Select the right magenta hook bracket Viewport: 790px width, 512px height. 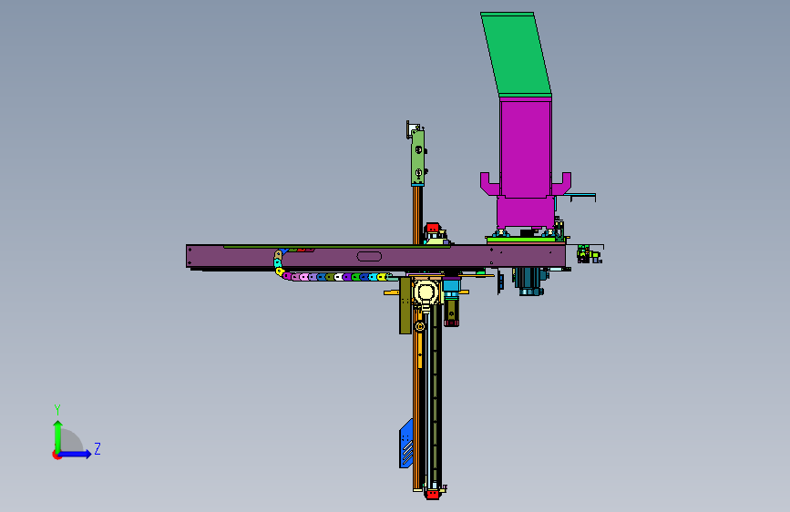point(561,184)
